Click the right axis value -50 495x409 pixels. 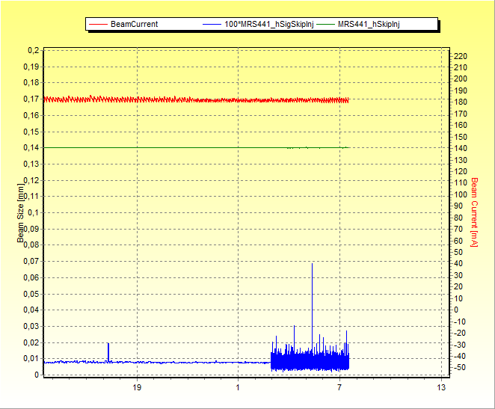(461, 368)
